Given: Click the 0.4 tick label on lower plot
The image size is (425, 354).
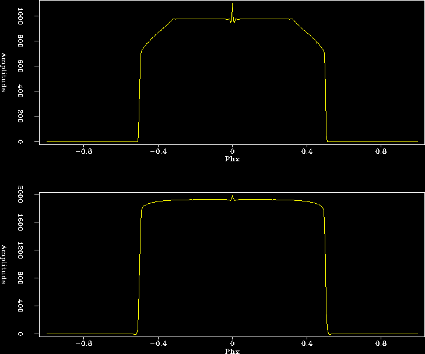Looking at the screenshot, I should pos(307,343).
